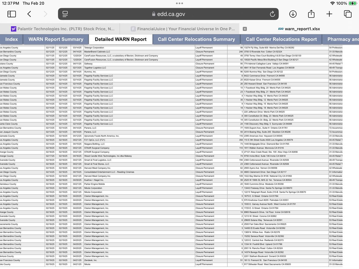Go back to previous page
The width and height of the screenshot is (359, 269).
coord(29,14)
